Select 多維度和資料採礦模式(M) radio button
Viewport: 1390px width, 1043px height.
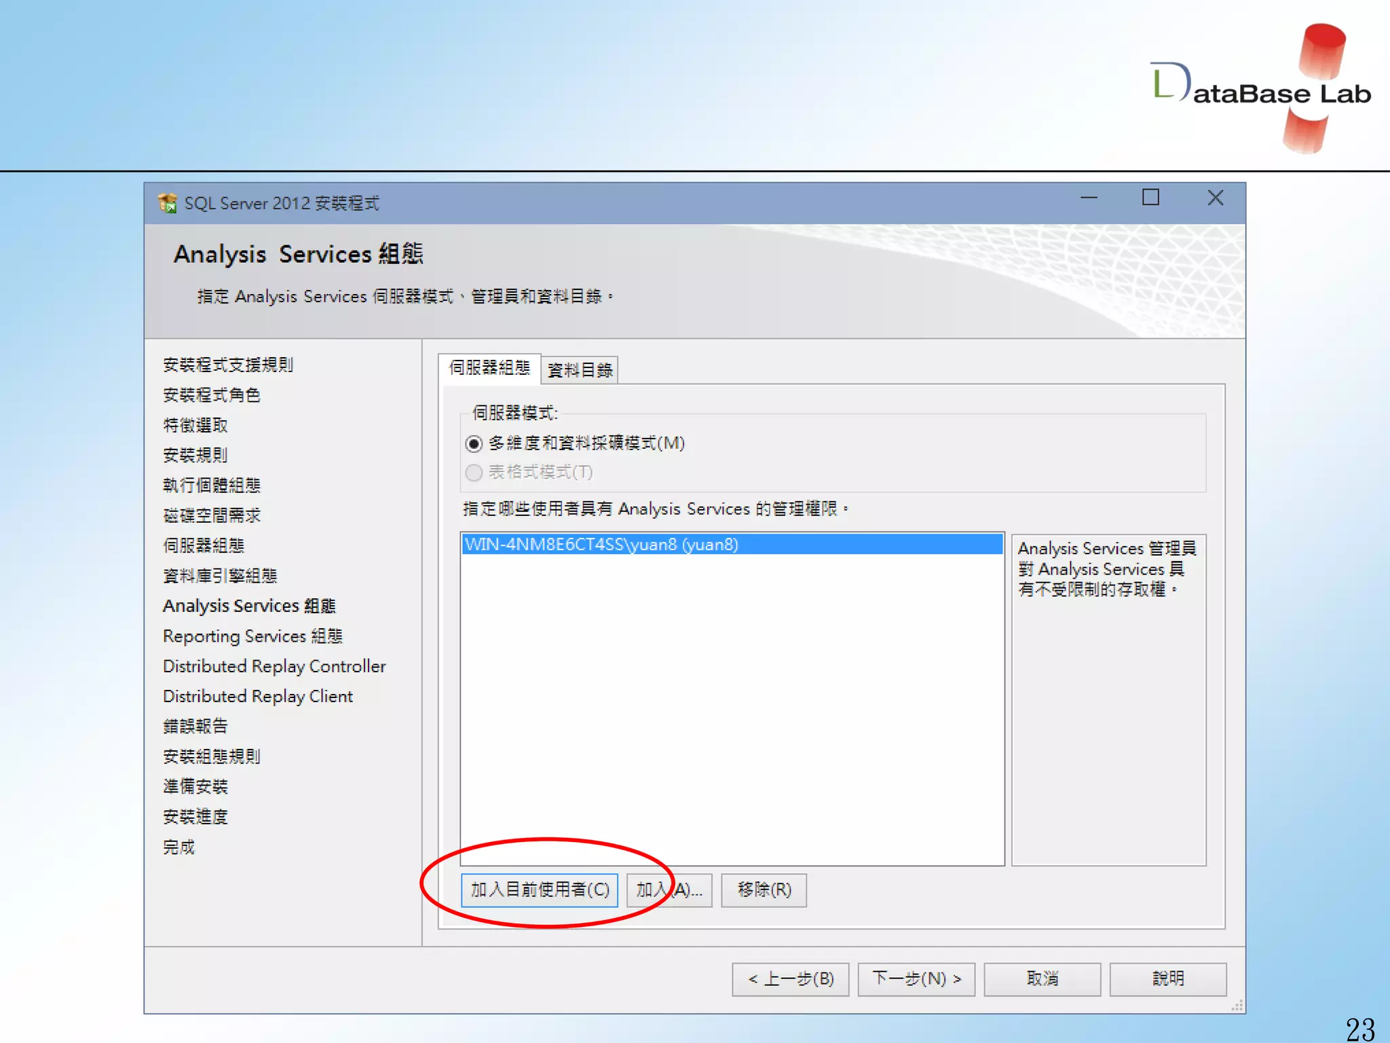(x=474, y=444)
